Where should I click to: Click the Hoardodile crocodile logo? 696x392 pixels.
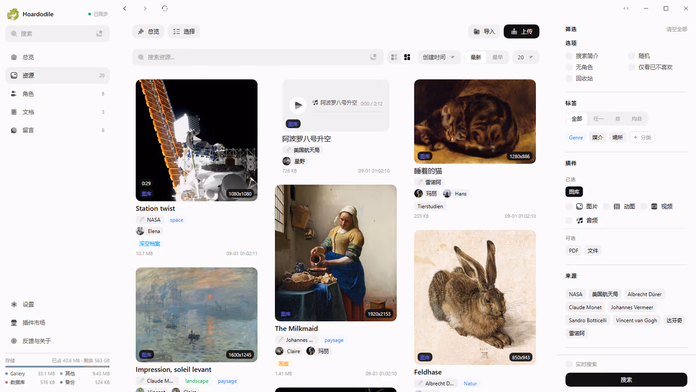13,14
